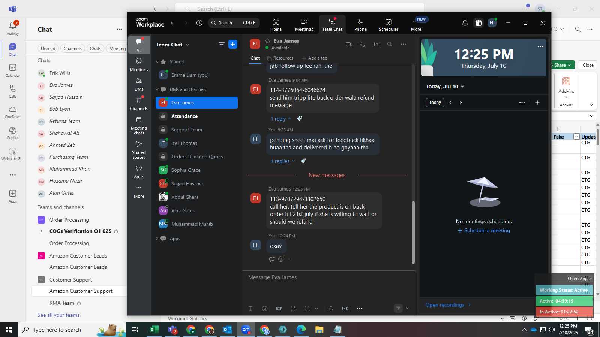Attach a file from the composer

[x=293, y=309]
